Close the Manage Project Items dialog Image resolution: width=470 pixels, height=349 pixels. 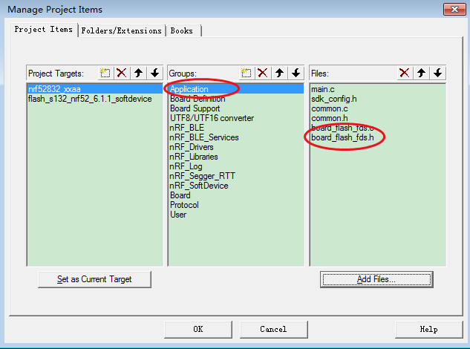[454, 10]
